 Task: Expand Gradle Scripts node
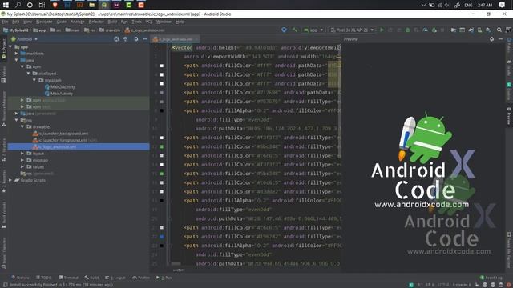point(10,180)
